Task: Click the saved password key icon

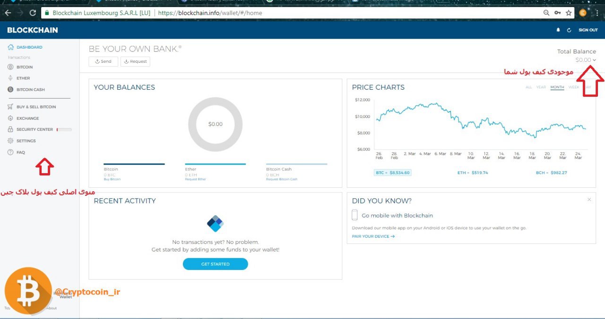Action: coord(558,13)
